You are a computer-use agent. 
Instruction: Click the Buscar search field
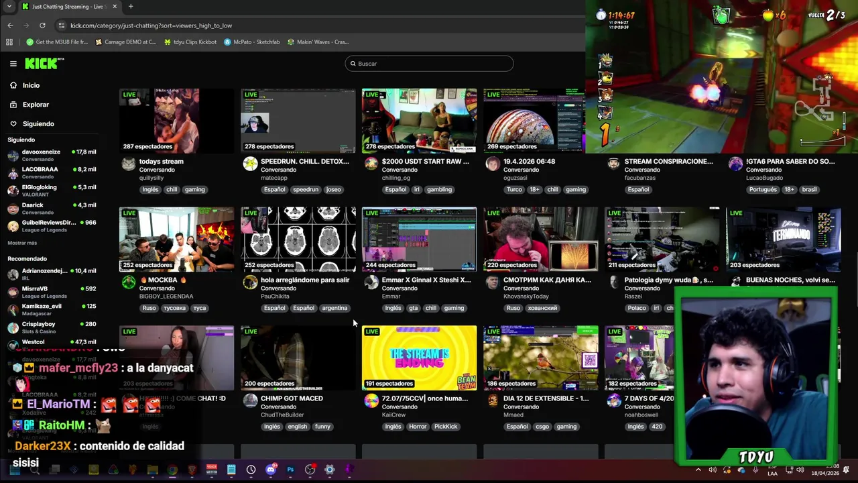[429, 64]
